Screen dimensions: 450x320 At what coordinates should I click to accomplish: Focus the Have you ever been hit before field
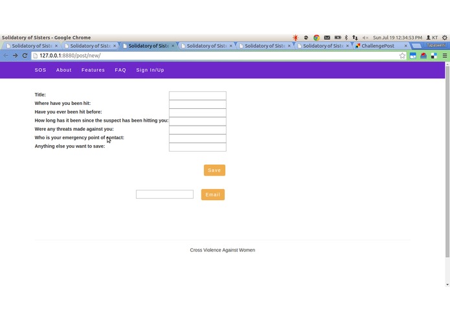(x=197, y=113)
